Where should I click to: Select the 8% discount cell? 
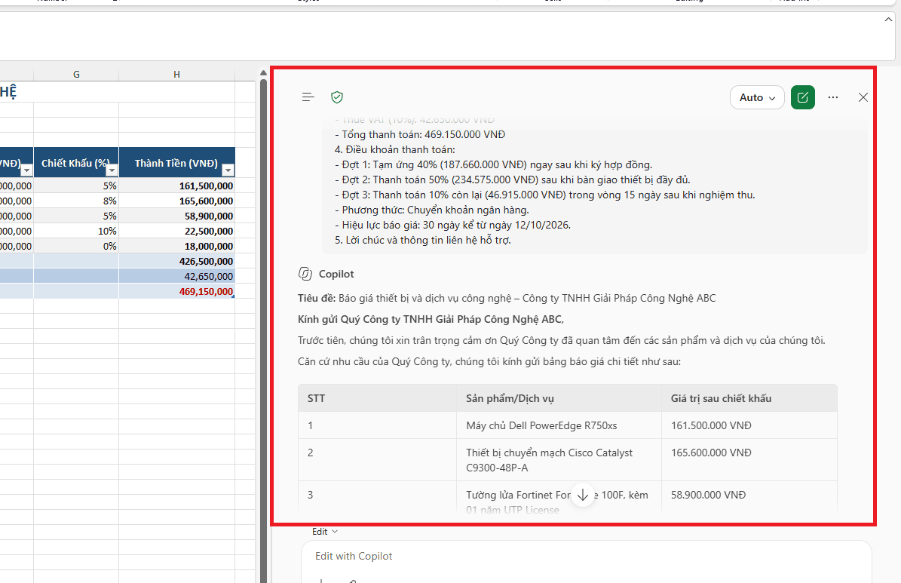76,201
